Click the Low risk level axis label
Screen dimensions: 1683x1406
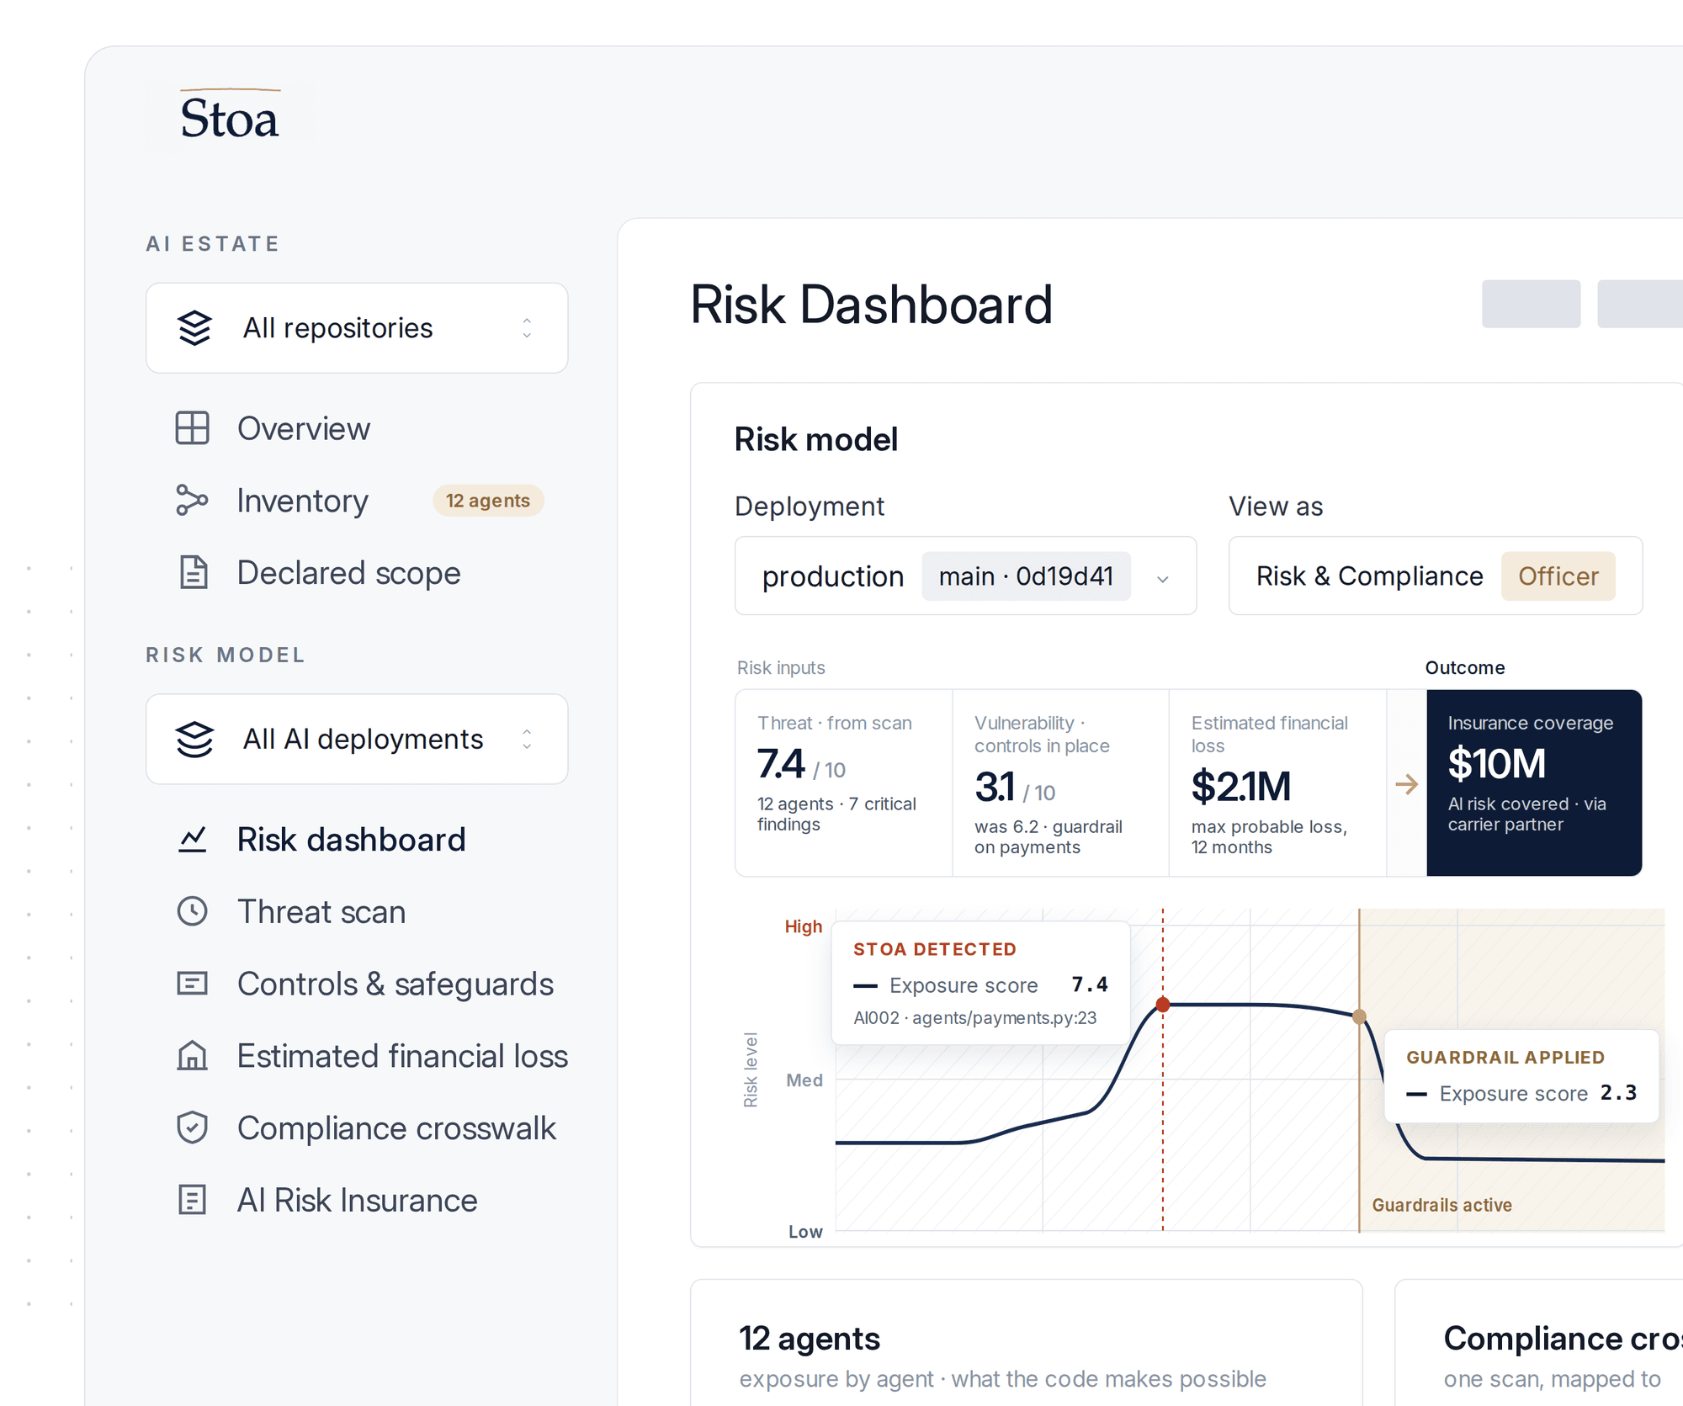point(805,1231)
